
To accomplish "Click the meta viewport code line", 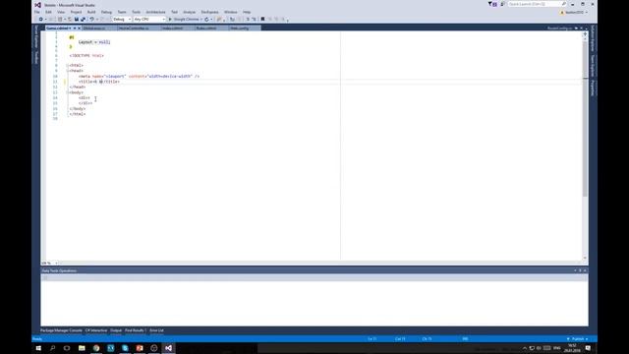I will click(x=139, y=76).
